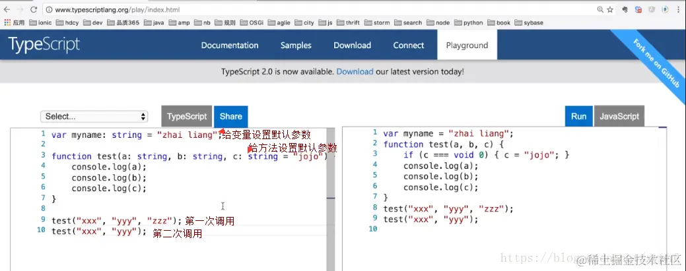This screenshot has width=686, height=271.
Task: Open the search bookmark folder
Action: coord(408,22)
